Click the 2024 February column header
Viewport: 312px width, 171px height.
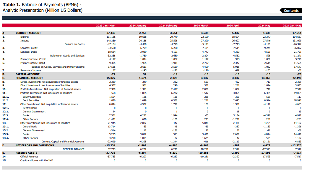pyautogui.click(x=168, y=26)
